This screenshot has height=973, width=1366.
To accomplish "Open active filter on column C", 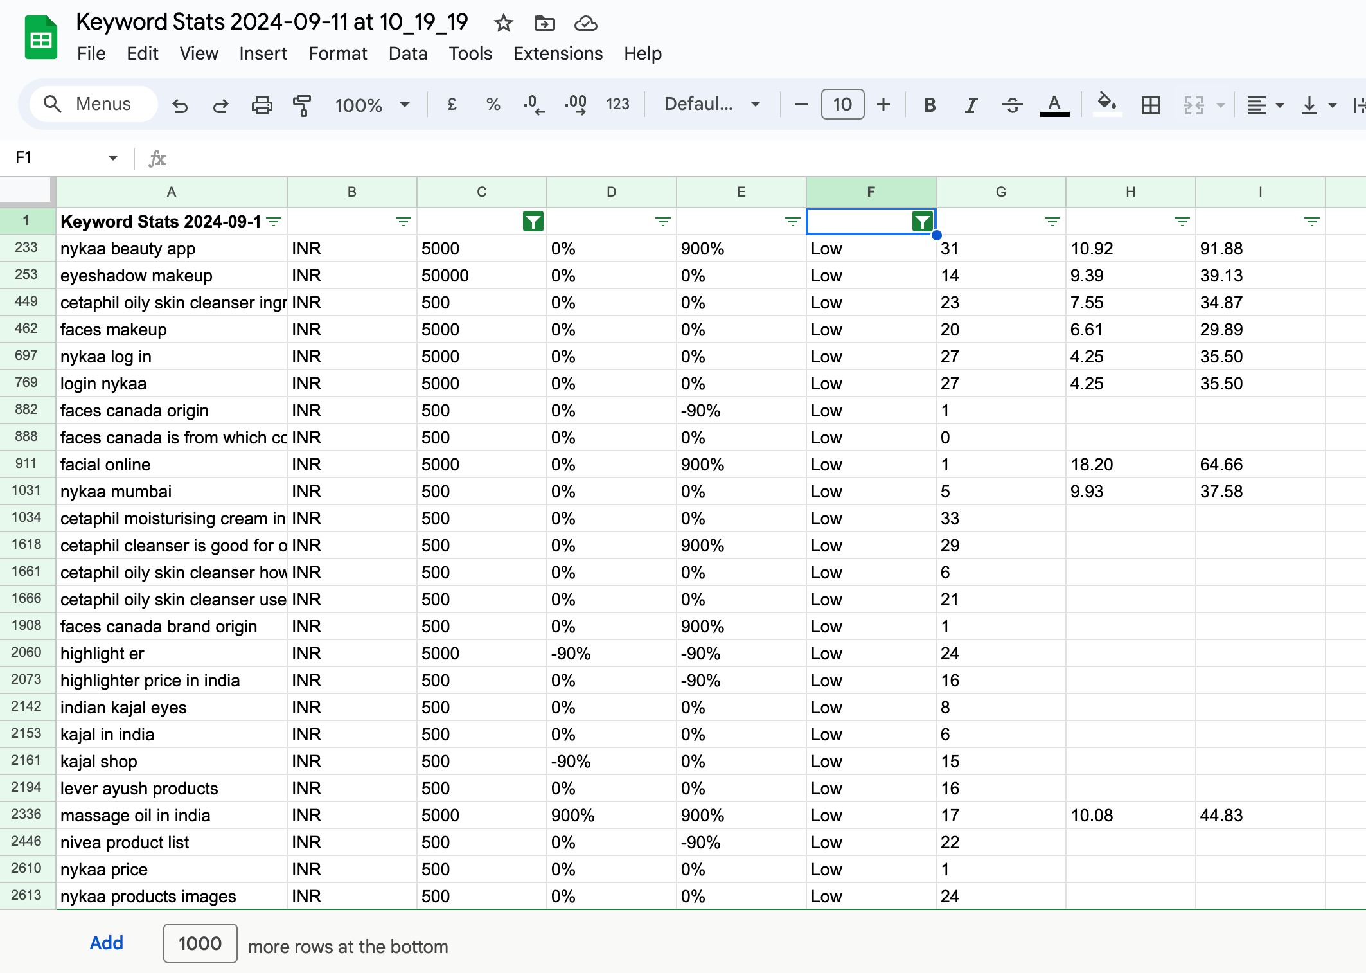I will coord(533,222).
